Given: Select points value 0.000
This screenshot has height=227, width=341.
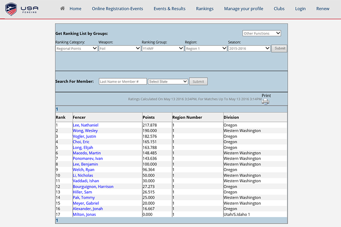Looking at the screenshot, I should [147, 214].
